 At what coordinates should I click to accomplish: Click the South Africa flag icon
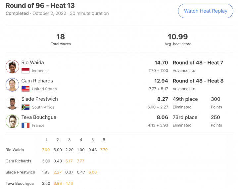point(25,107)
